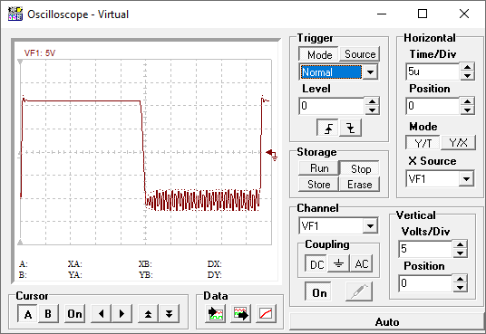The image size is (486, 334).
Task: Click the VF1: 5V label on graph
Action: click(x=40, y=52)
